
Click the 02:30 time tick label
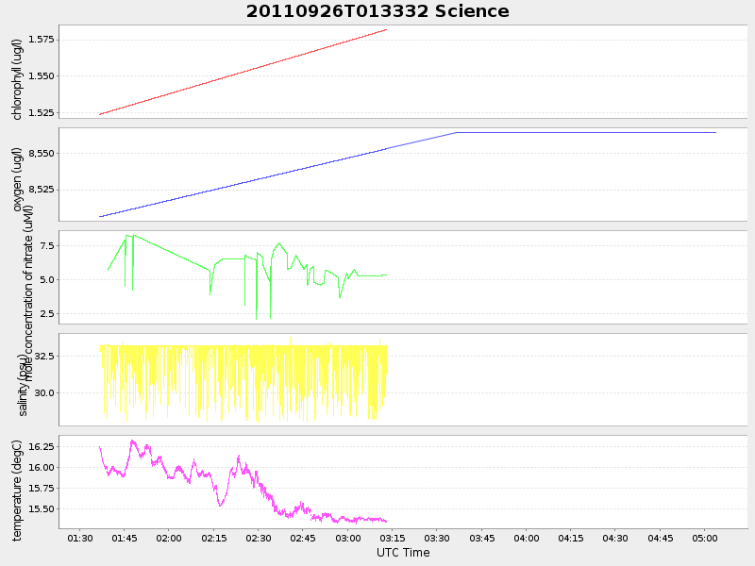pyautogui.click(x=259, y=538)
